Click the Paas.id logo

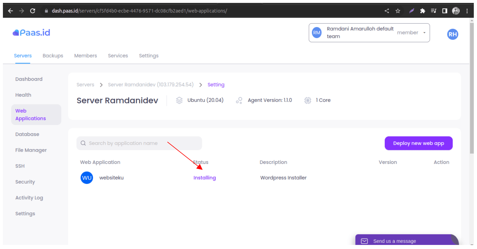[x=31, y=33]
